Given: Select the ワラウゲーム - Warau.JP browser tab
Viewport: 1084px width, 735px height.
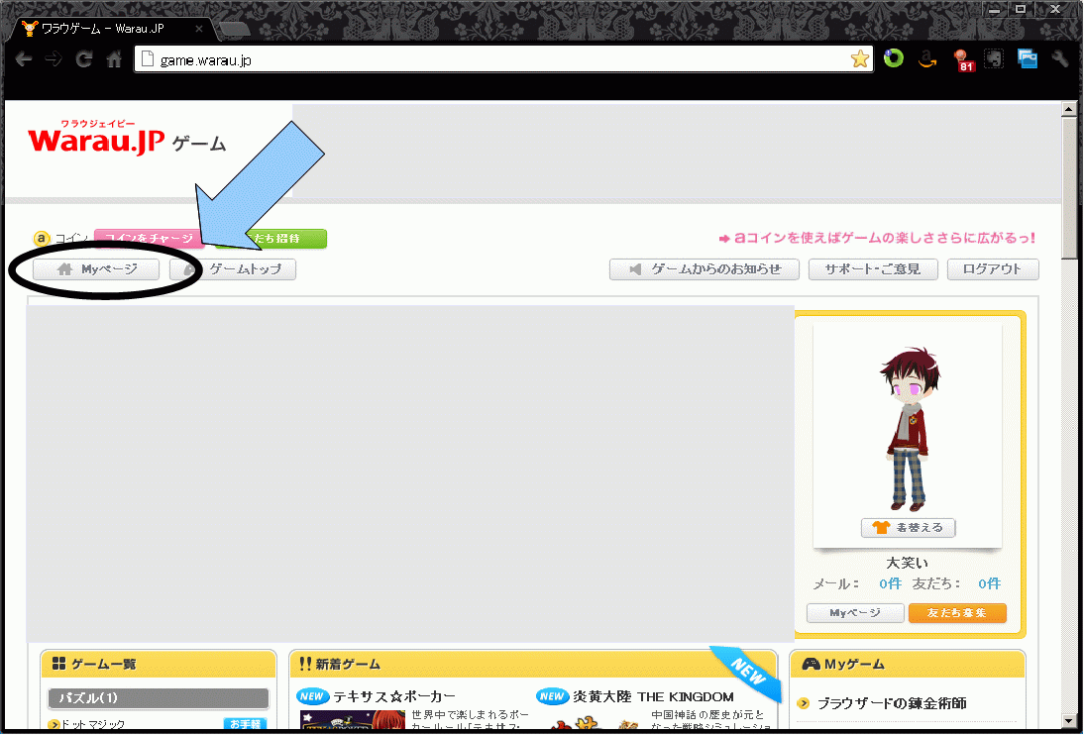Looking at the screenshot, I should tap(112, 29).
